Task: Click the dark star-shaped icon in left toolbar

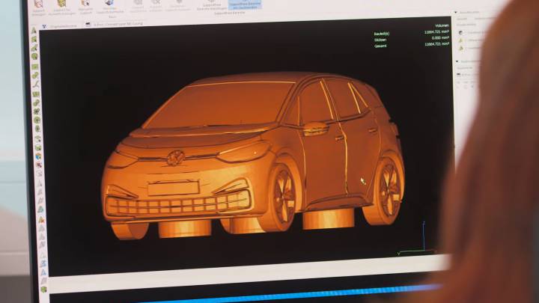Action: 37,111
